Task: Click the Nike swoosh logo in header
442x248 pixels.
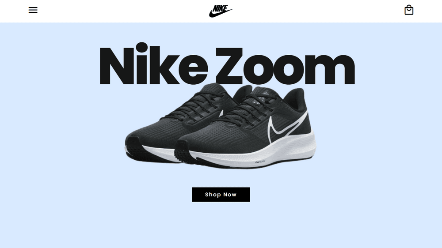Action: [221, 11]
